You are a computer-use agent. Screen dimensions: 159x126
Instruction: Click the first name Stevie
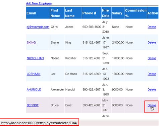(x=55, y=43)
